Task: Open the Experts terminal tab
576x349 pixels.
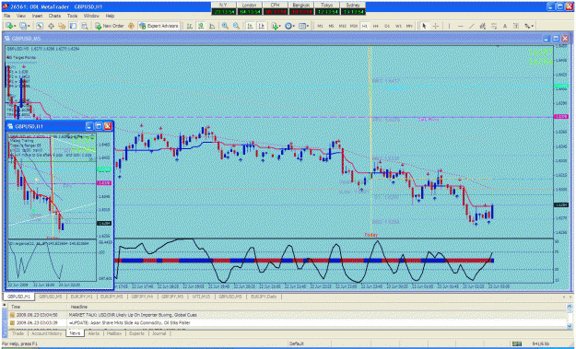Action: pyautogui.click(x=136, y=333)
